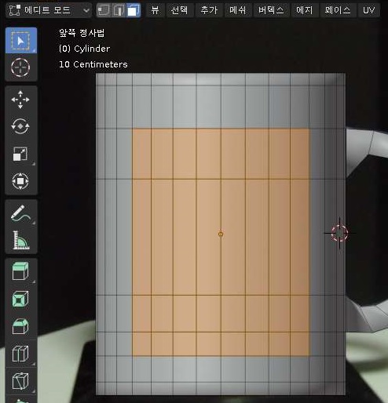Select the Bevel tool
This screenshot has height=403, width=388.
pyautogui.click(x=20, y=326)
